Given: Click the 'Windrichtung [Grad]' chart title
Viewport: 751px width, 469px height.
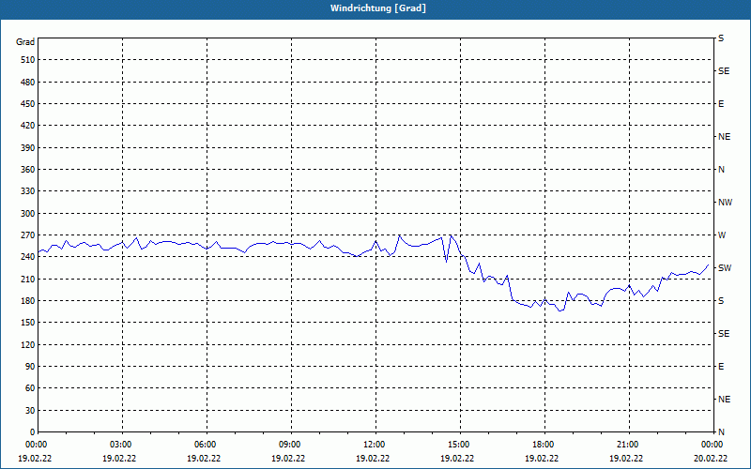Looking at the screenshot, I should tap(378, 8).
